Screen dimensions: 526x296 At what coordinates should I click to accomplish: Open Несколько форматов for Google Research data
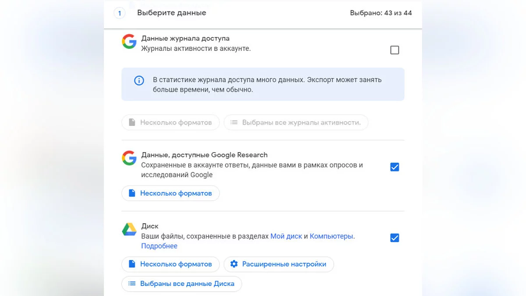(x=176, y=193)
